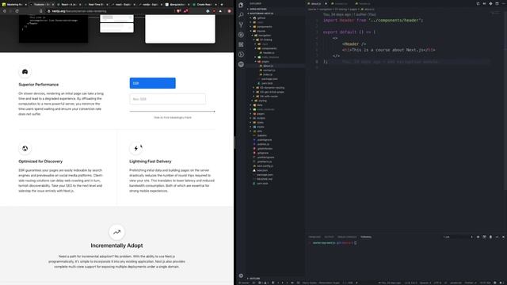The height and width of the screenshot is (285, 507).
Task: Open the Extensions view in the activity bar
Action: coord(241,44)
